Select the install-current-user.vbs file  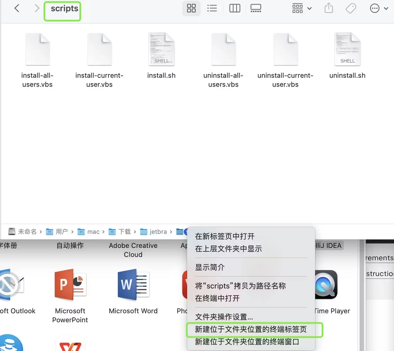(x=99, y=60)
